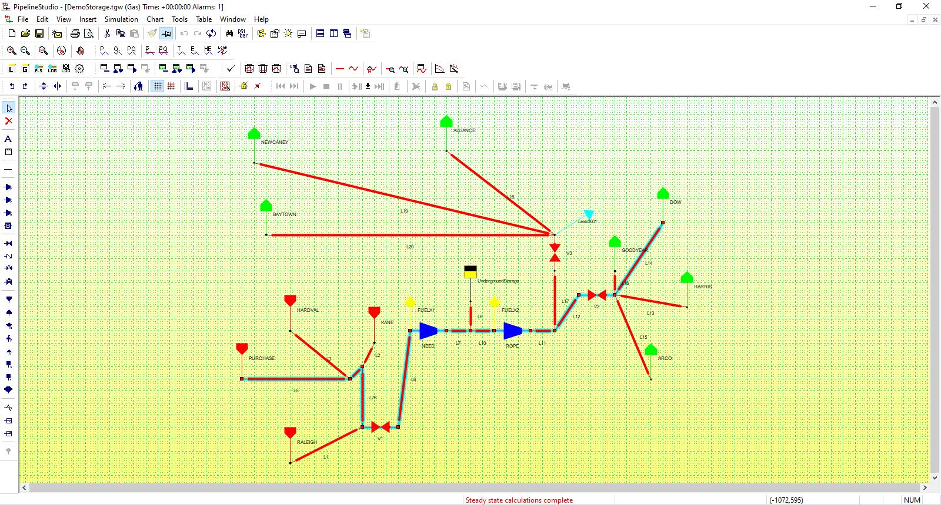Open the Simulation menu

pyautogui.click(x=121, y=19)
